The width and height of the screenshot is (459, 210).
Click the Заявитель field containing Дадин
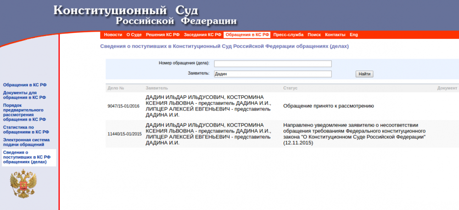tap(273, 74)
